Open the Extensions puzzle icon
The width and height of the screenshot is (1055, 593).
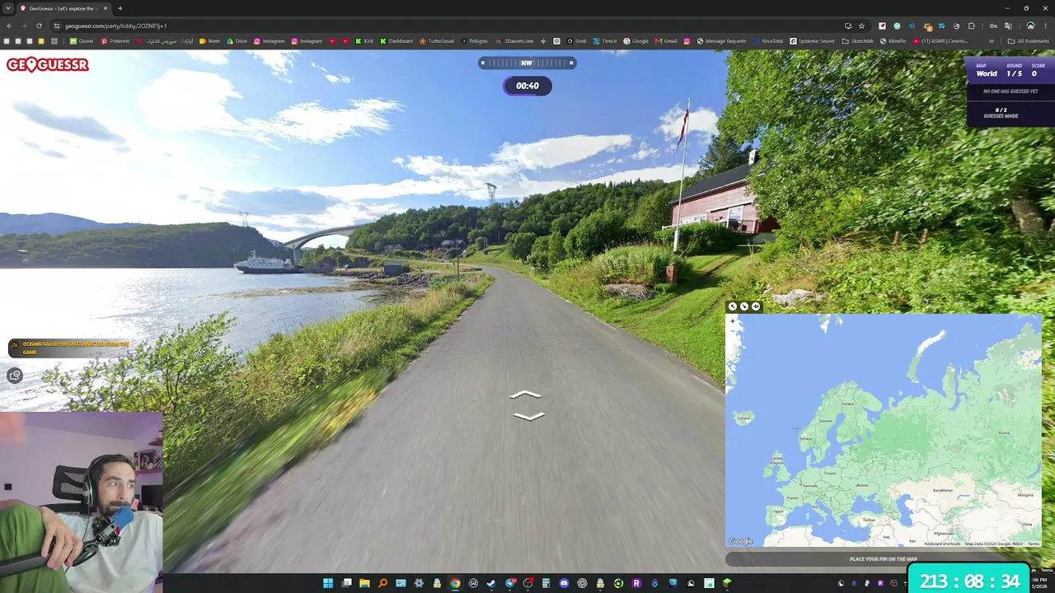(971, 26)
